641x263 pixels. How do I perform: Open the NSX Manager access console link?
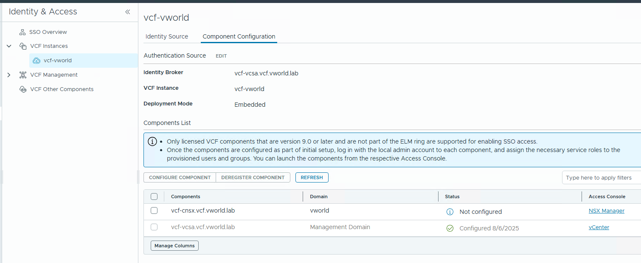(606, 211)
